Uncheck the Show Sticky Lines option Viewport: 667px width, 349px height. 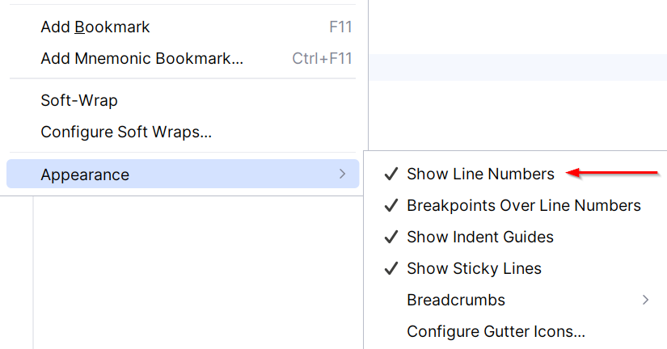tap(474, 269)
